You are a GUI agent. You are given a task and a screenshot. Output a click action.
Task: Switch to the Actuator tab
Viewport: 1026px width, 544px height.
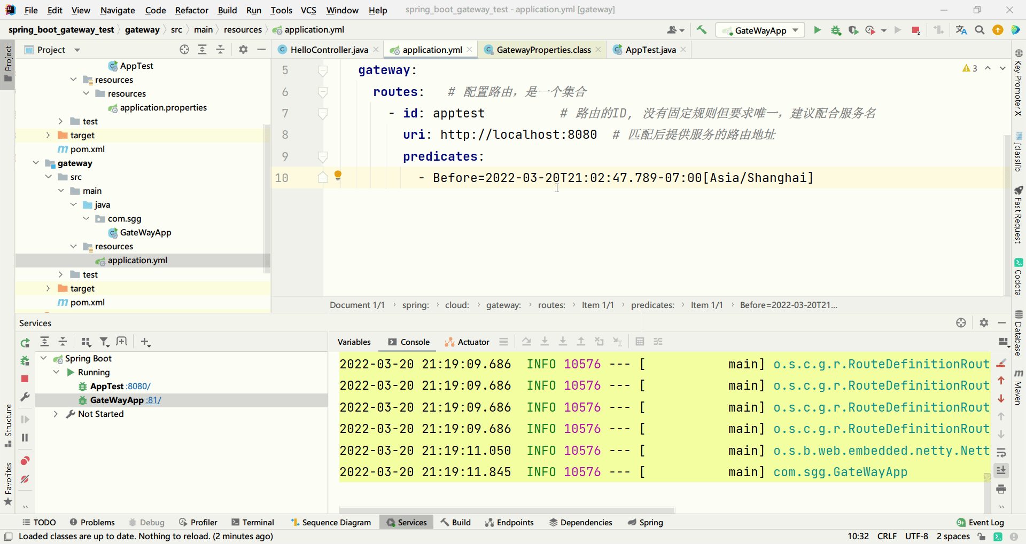[x=468, y=342]
